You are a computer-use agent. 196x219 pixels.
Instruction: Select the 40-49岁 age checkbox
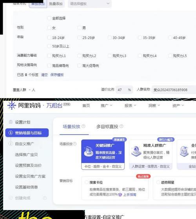click(x=170, y=38)
